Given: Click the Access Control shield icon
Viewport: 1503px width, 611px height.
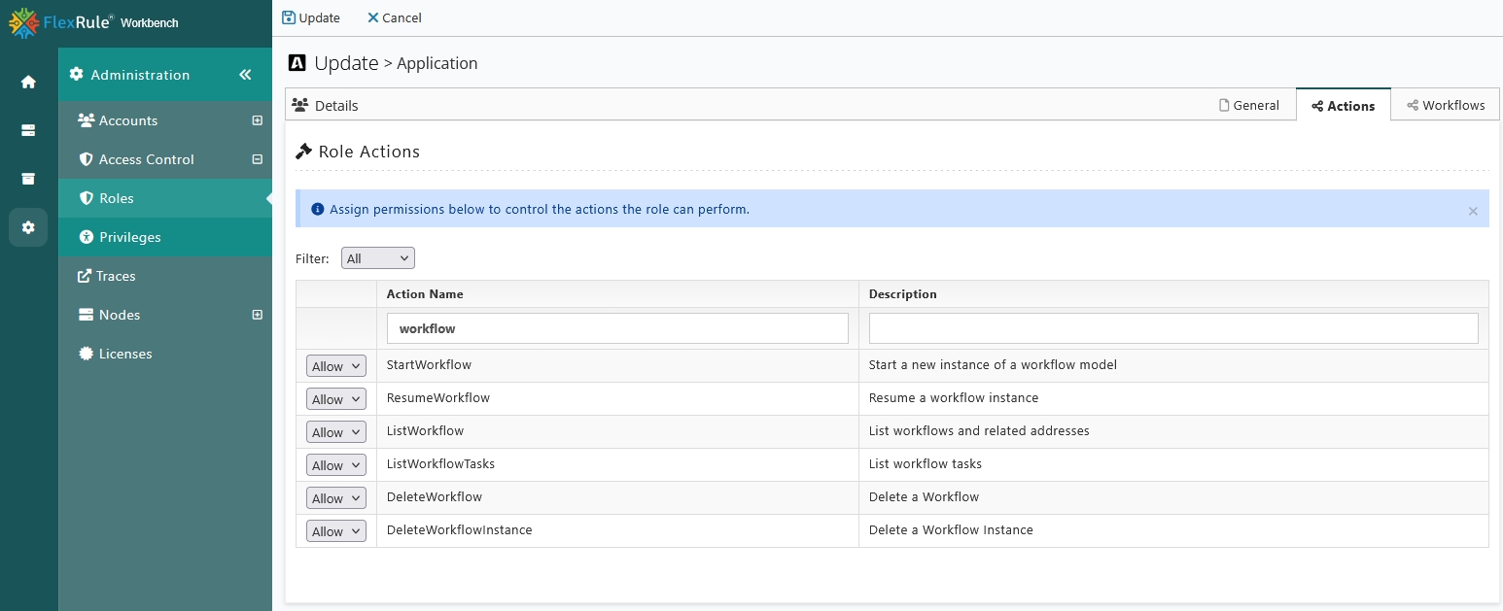Looking at the screenshot, I should click(86, 159).
